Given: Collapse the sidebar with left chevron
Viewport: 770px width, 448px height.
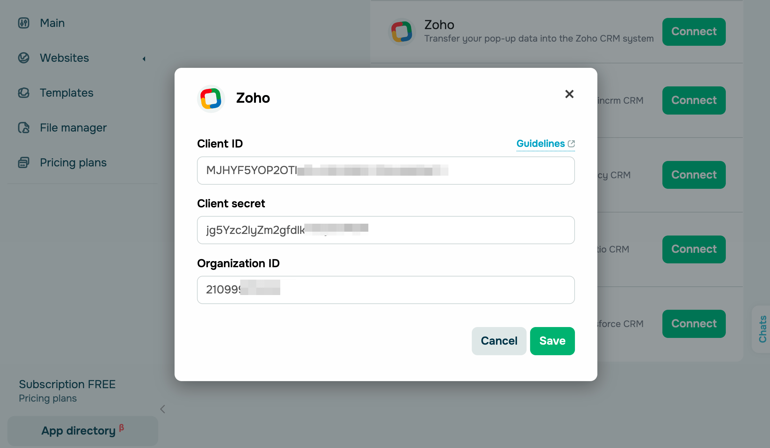Looking at the screenshot, I should pyautogui.click(x=163, y=409).
